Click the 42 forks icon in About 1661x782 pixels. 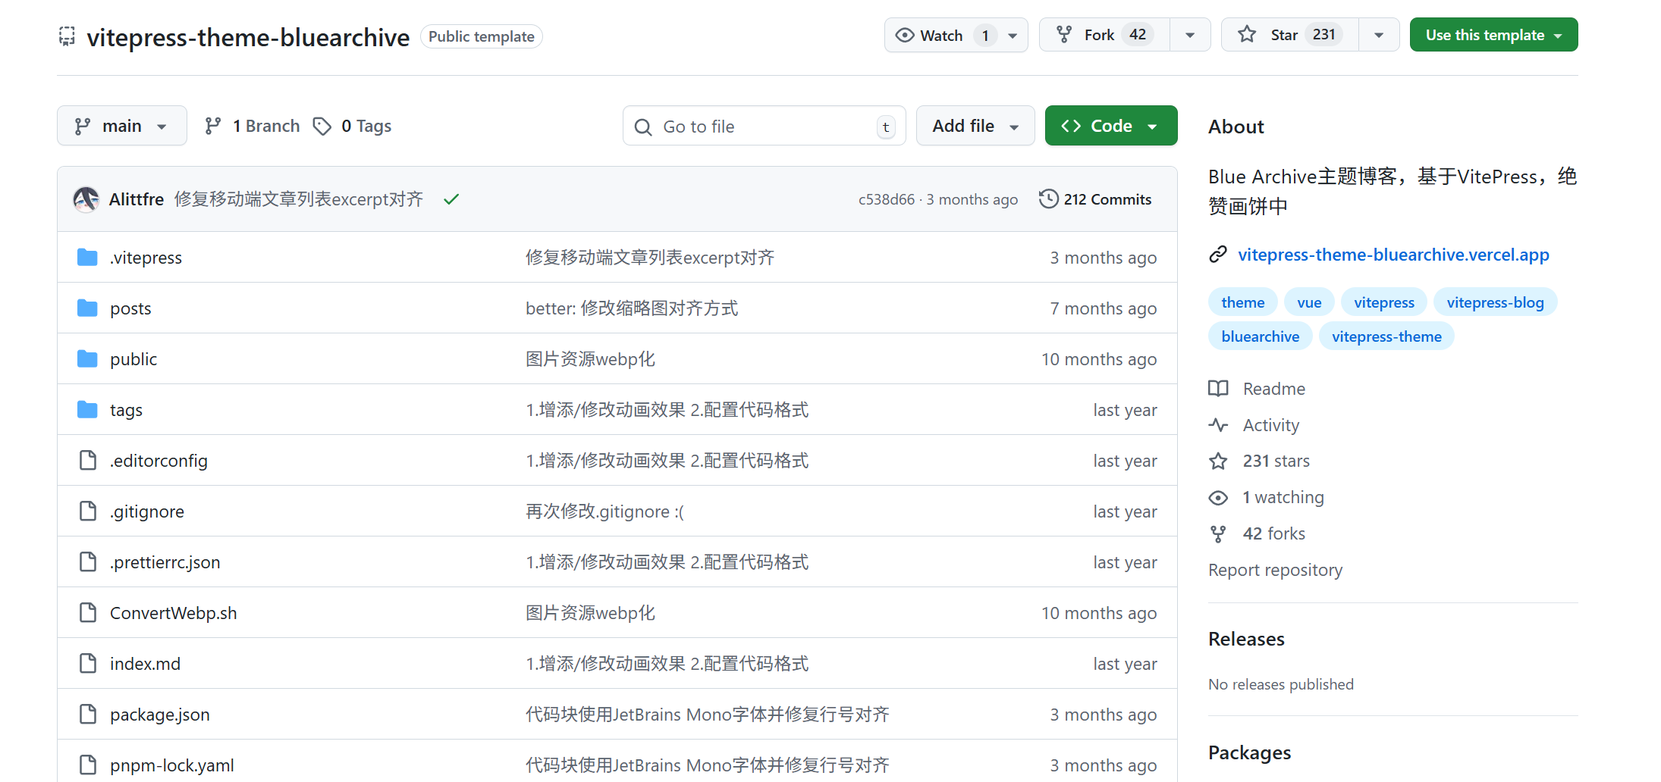[1218, 534]
